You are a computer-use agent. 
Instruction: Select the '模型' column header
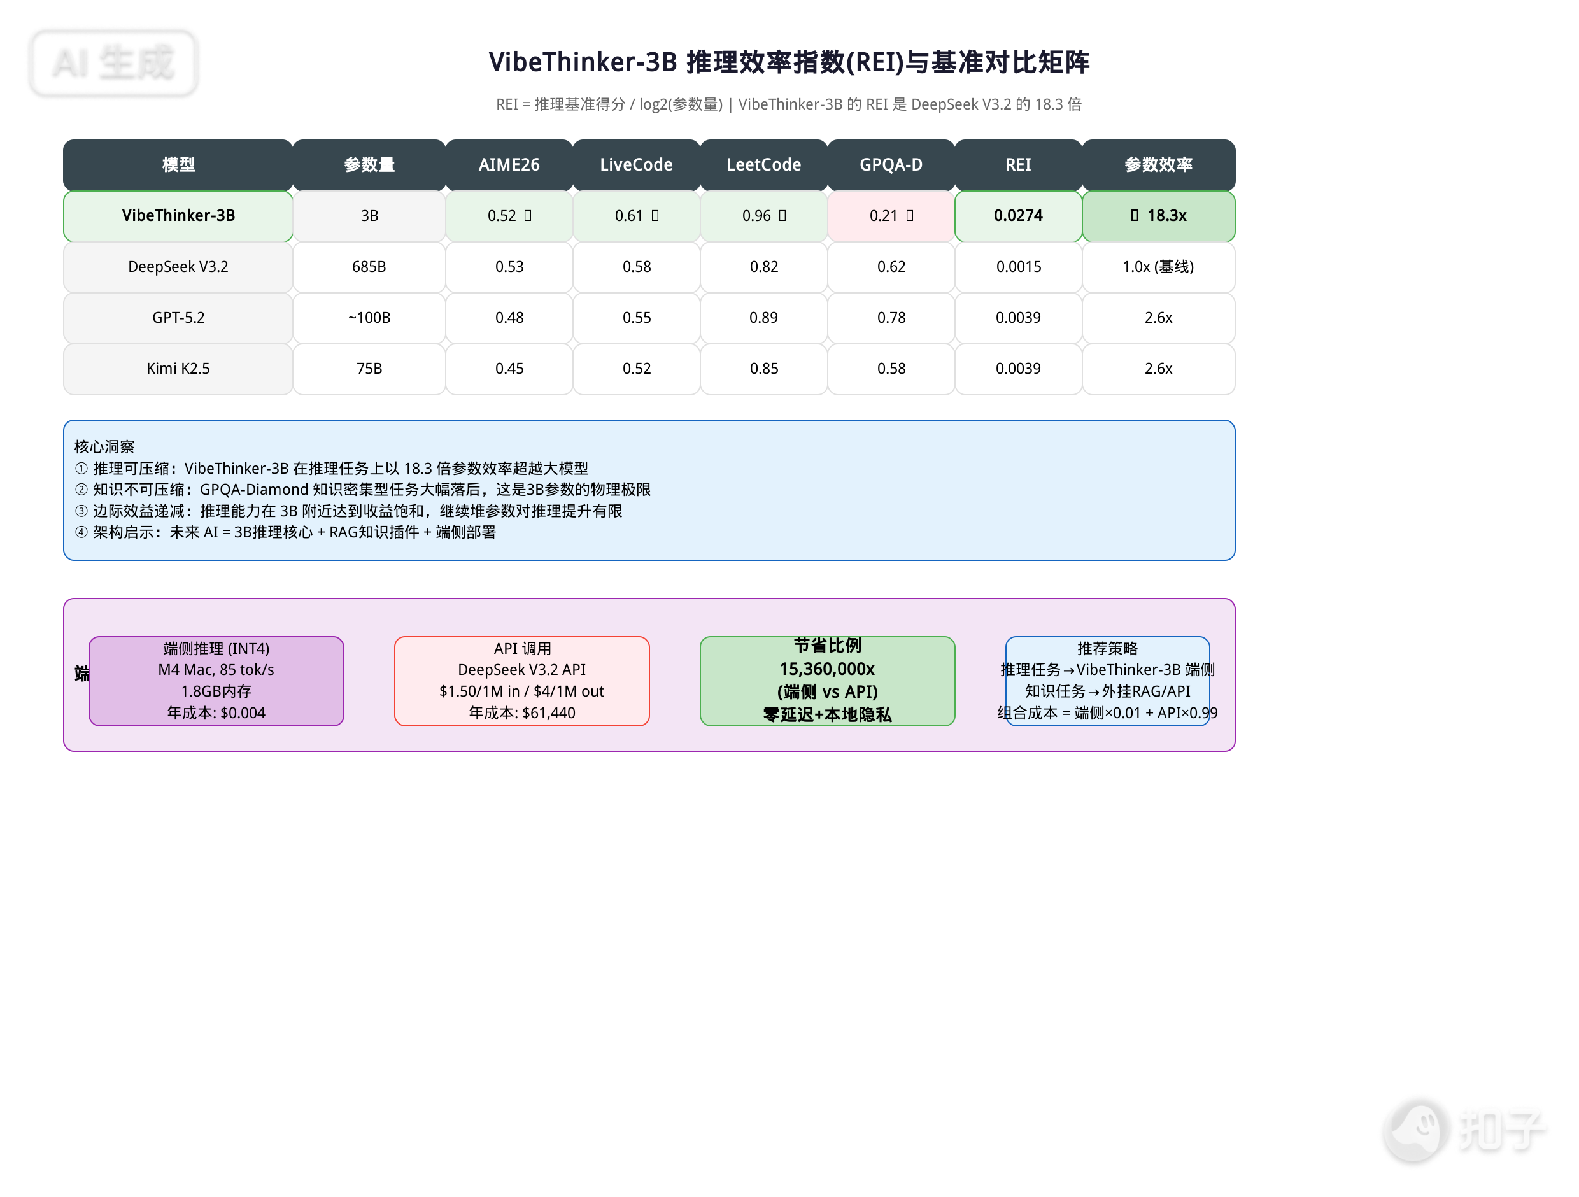pyautogui.click(x=178, y=165)
